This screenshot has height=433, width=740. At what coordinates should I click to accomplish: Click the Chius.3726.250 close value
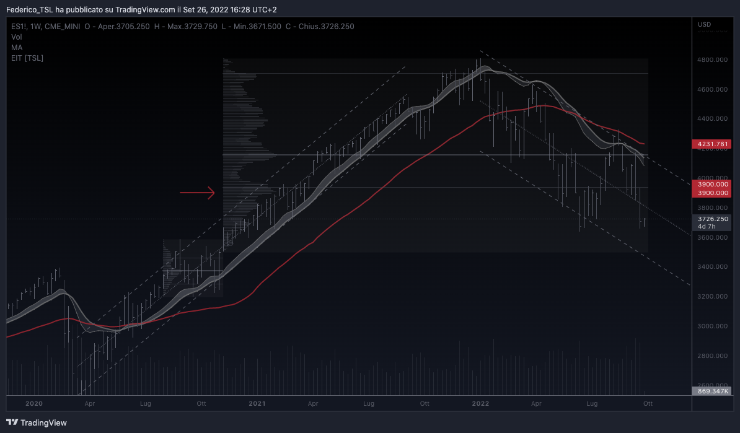pos(326,27)
